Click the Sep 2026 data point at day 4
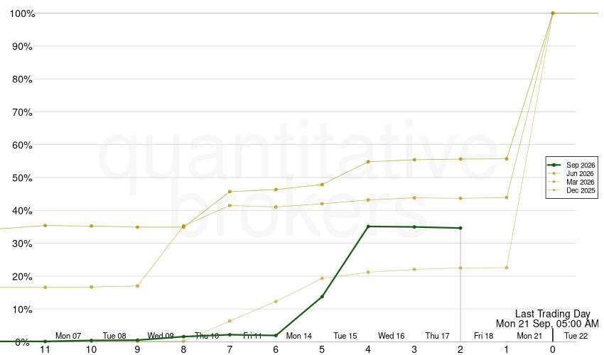This screenshot has height=355, width=604. click(368, 226)
